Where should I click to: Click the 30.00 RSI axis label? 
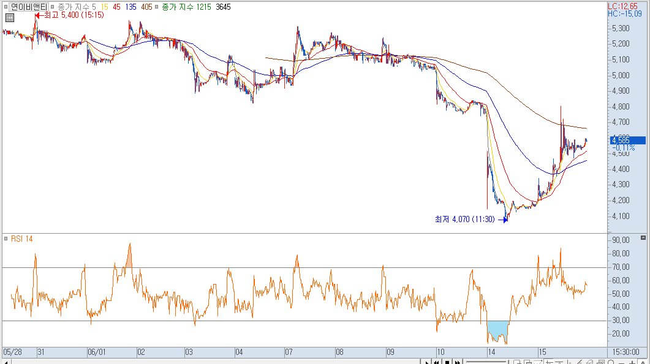point(621,320)
